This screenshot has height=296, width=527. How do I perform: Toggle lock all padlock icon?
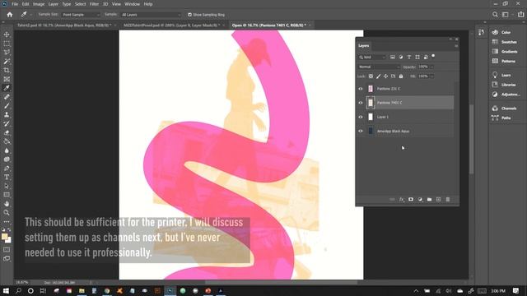pyautogui.click(x=401, y=76)
